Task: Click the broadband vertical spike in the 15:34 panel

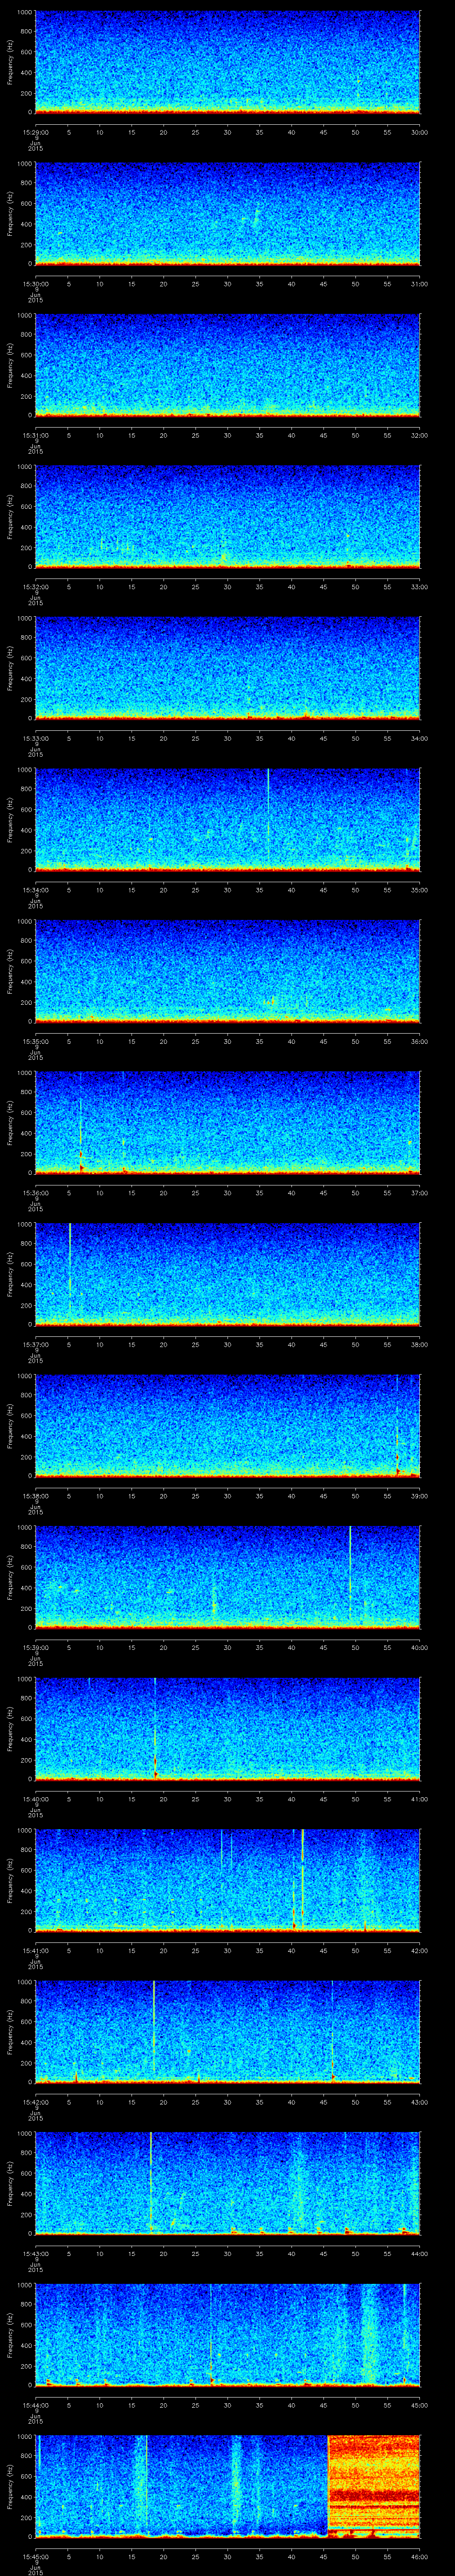Action: [x=268, y=815]
